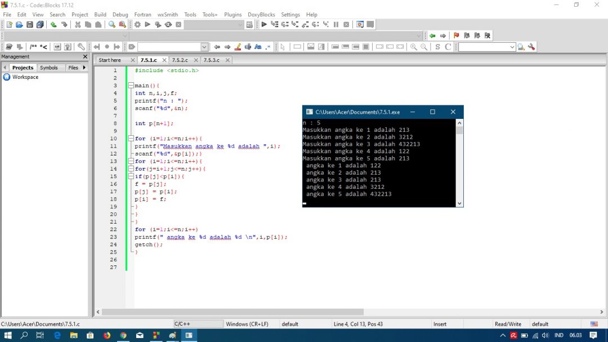Click the Zoom in magnifier icon

(414, 47)
